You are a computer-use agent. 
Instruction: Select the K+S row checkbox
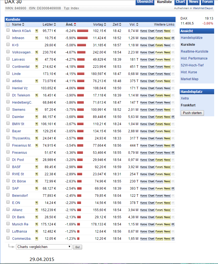[x=8, y=44]
